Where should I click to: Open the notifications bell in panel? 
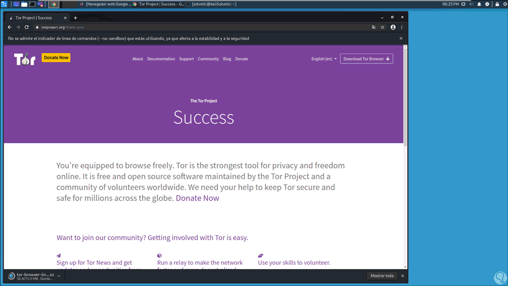[479, 4]
